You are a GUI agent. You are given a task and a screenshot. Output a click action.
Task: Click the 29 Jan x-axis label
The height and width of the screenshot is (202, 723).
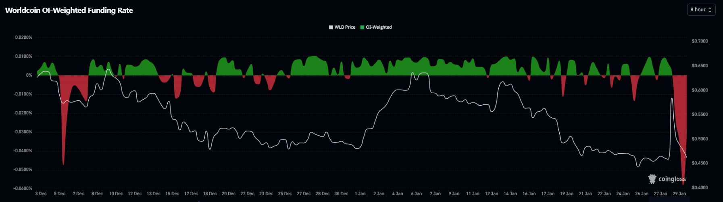(x=679, y=194)
